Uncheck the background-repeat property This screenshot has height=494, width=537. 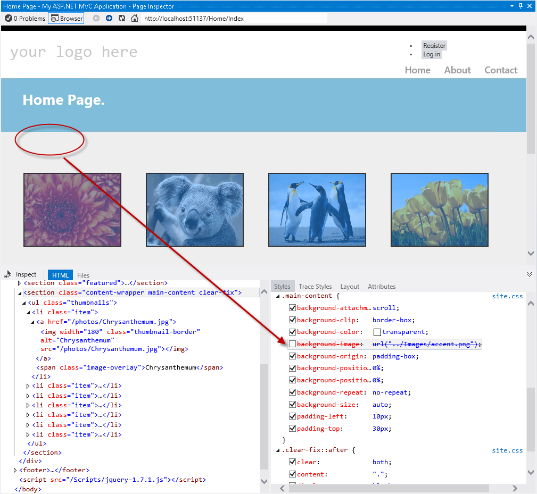(x=292, y=392)
